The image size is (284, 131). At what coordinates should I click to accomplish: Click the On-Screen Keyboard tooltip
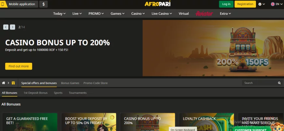(x=183, y=130)
